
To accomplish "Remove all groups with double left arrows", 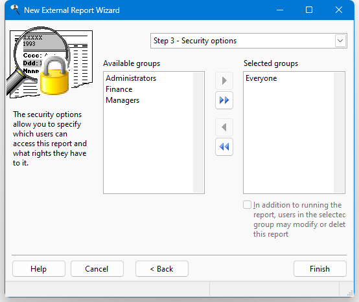I will click(224, 147).
